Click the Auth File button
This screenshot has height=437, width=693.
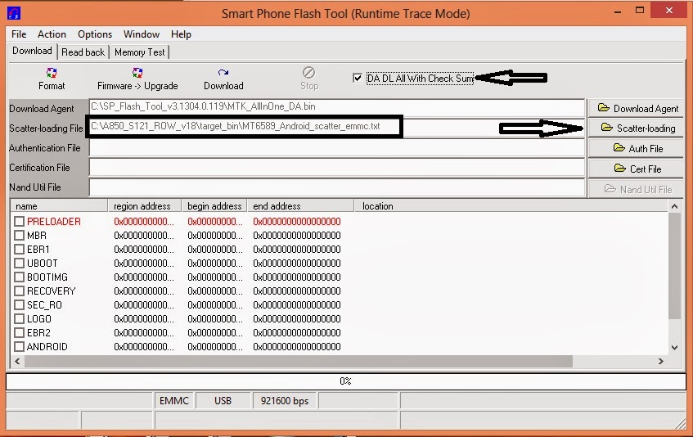click(636, 148)
